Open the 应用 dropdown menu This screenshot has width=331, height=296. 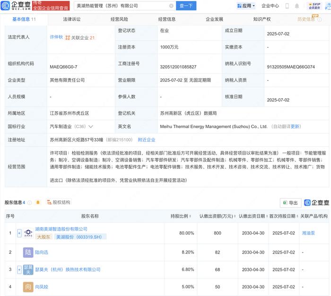click(246, 6)
